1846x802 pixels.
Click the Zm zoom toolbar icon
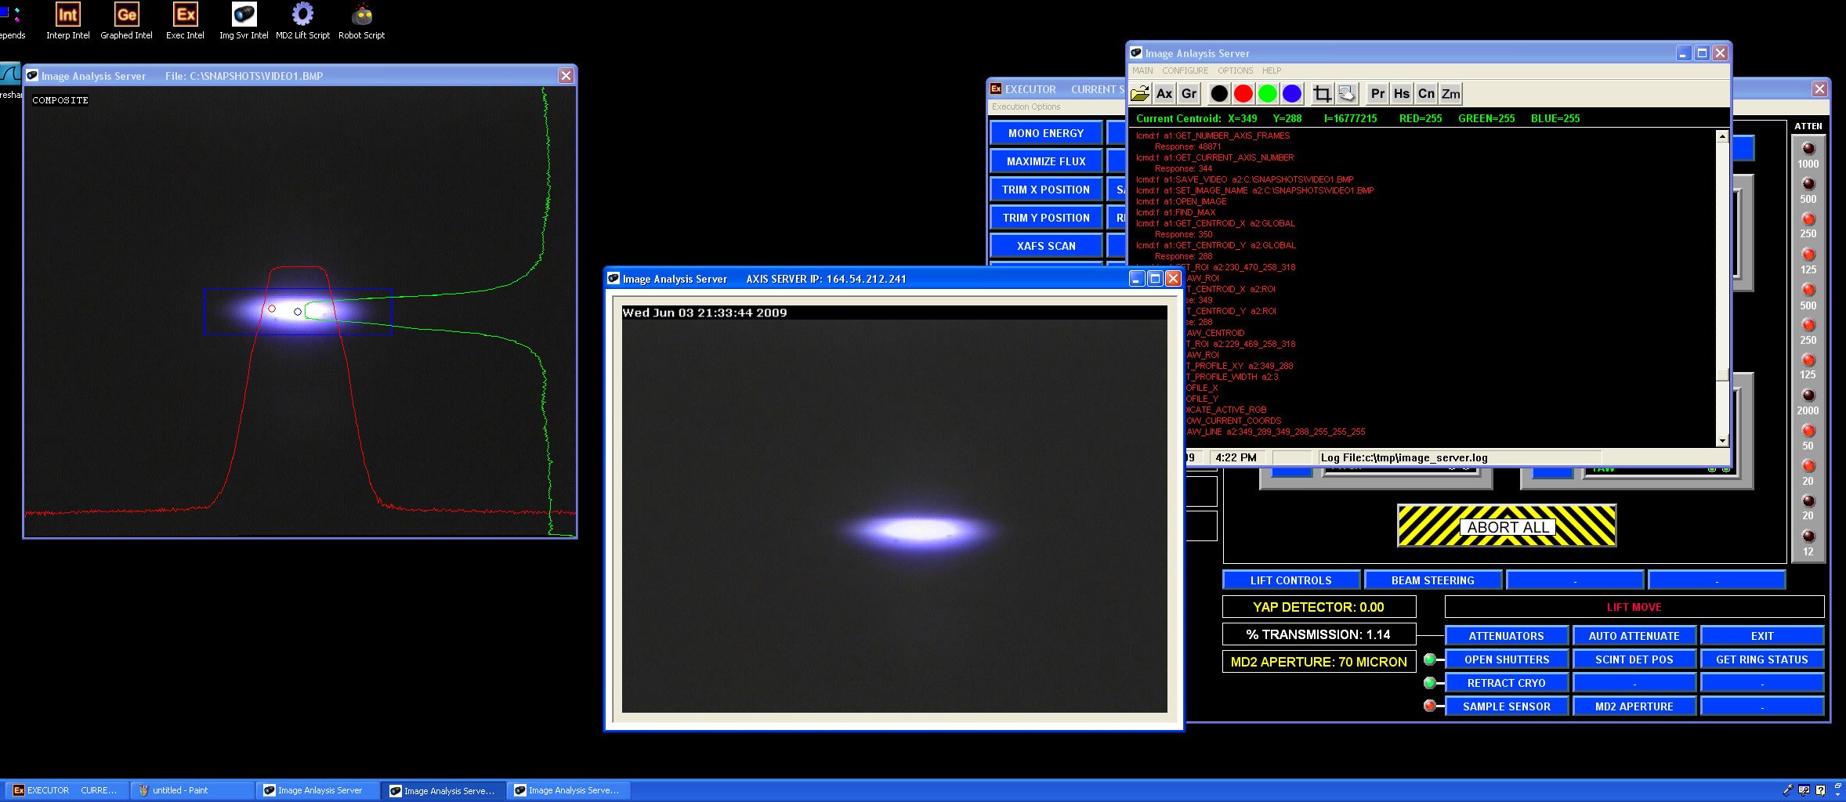point(1450,94)
